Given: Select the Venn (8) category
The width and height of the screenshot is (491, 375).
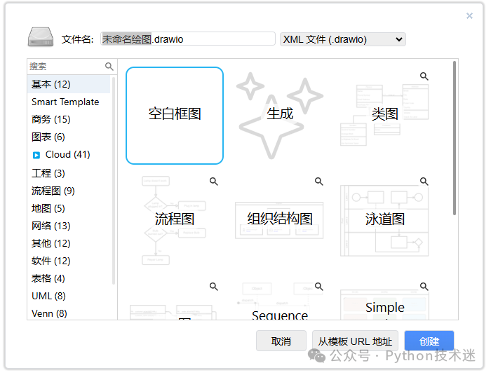Looking at the screenshot, I should click(x=69, y=313).
